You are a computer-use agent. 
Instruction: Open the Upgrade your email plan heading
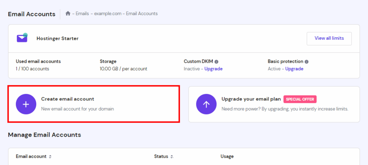pos(251,99)
